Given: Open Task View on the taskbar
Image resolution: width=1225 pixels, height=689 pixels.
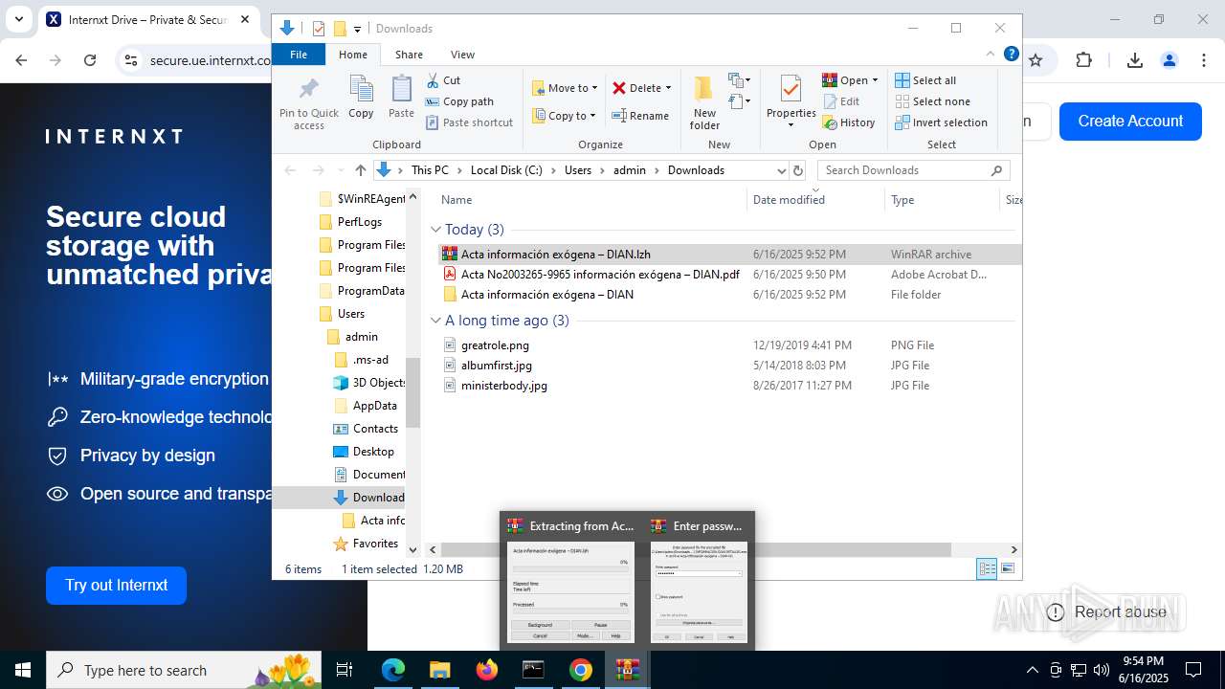Looking at the screenshot, I should 345,670.
